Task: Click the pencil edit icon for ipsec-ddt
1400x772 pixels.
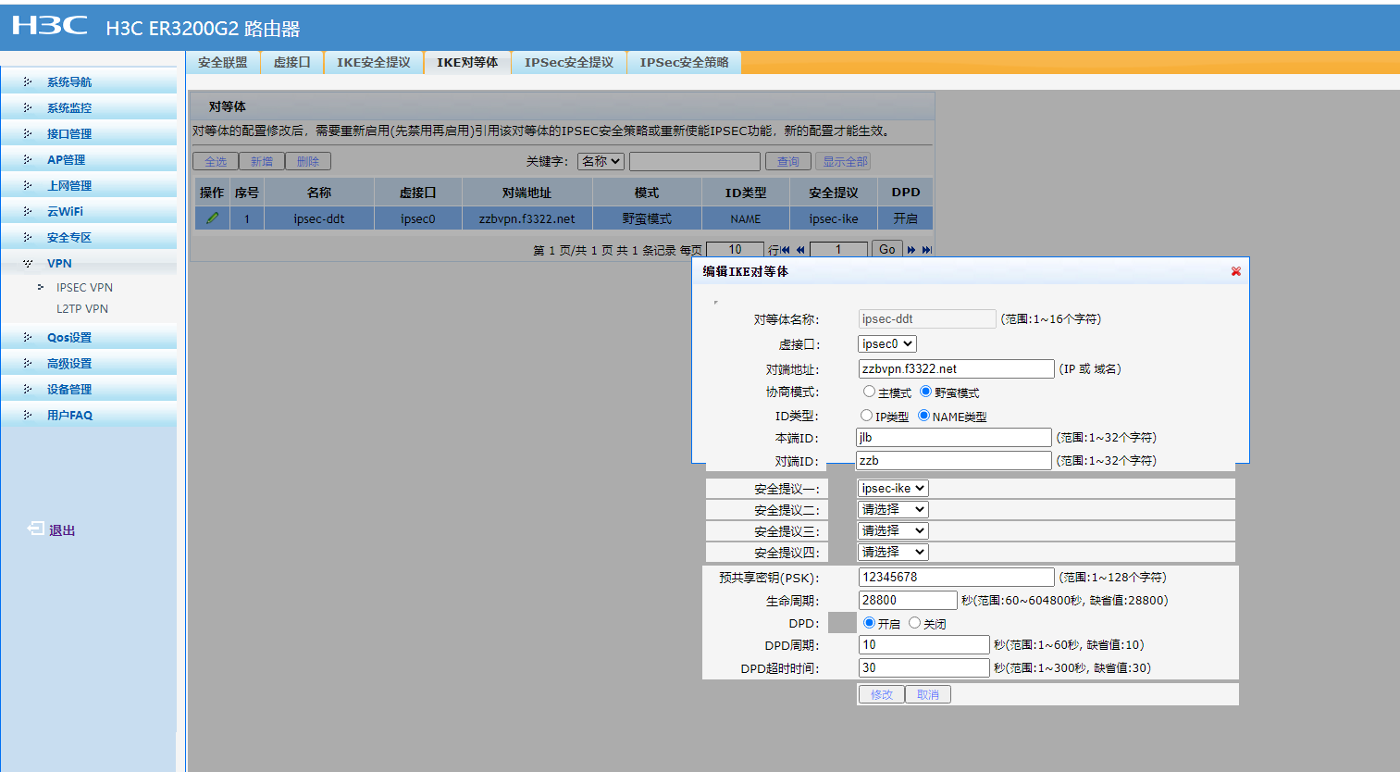Action: (x=212, y=218)
